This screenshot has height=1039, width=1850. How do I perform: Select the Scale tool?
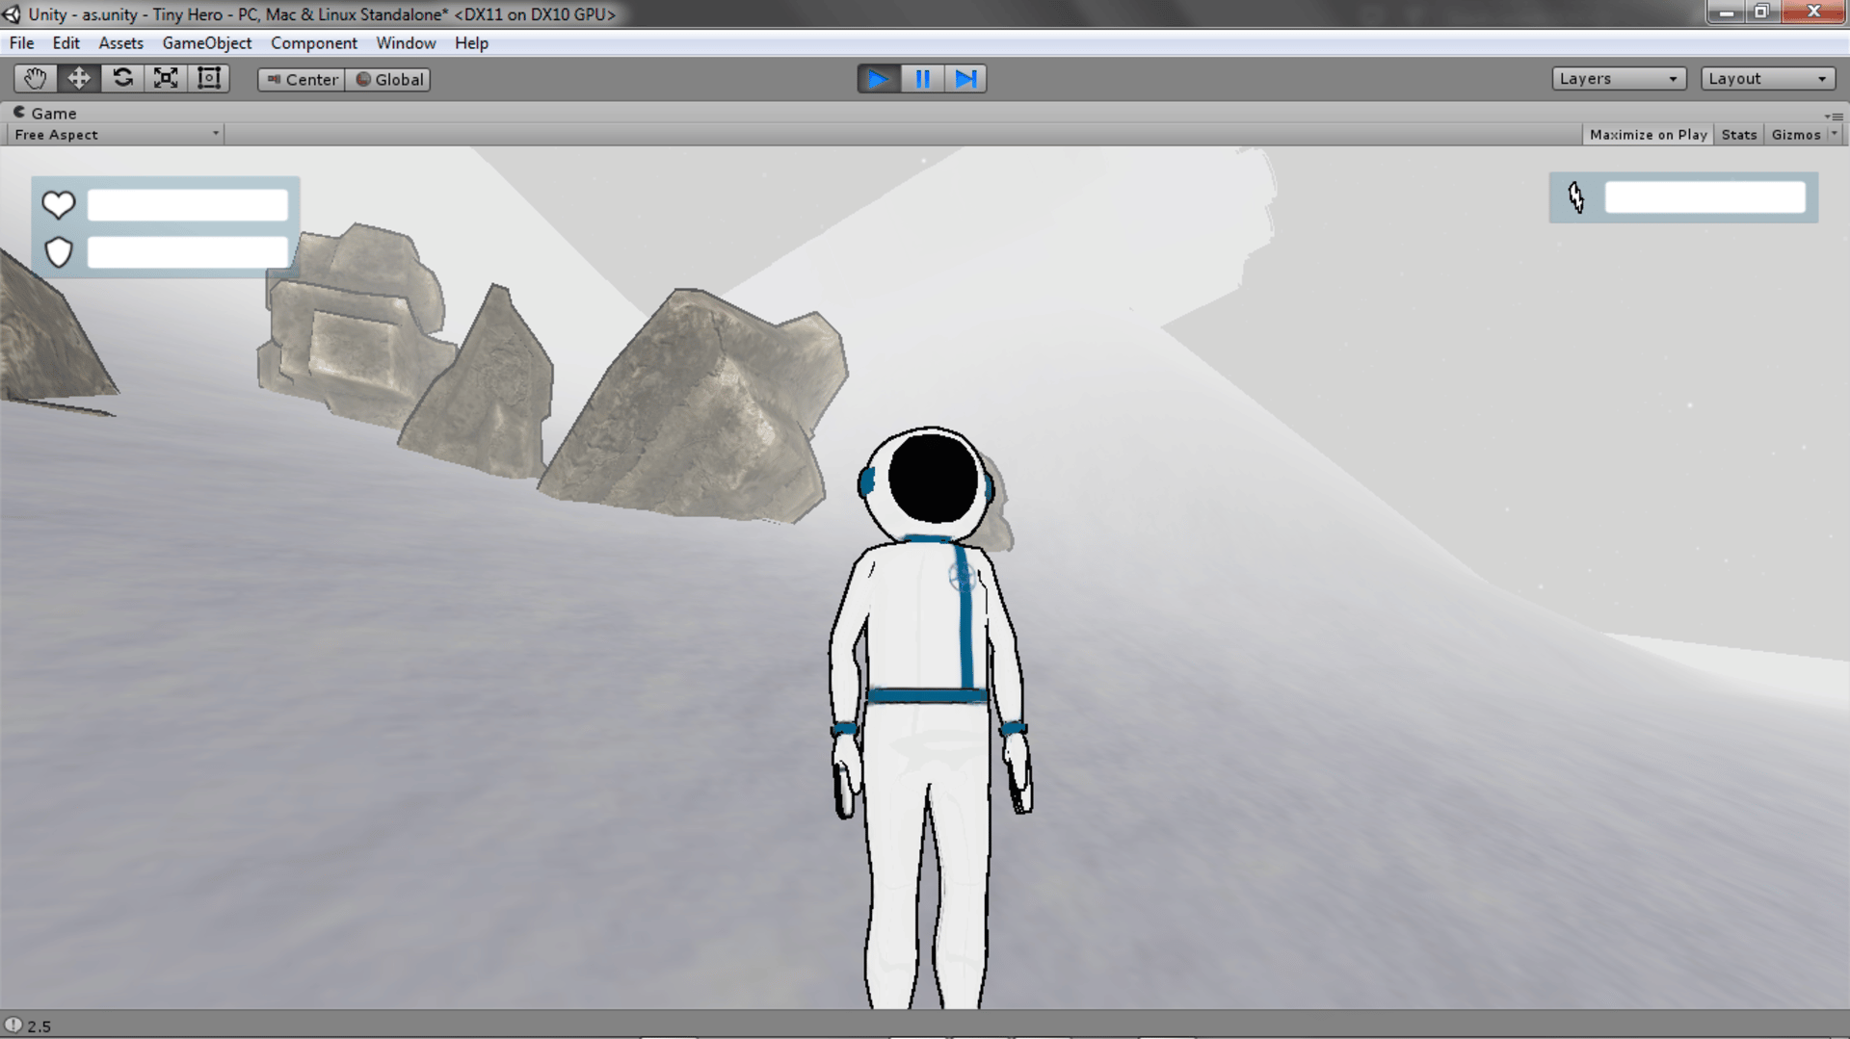click(x=166, y=79)
